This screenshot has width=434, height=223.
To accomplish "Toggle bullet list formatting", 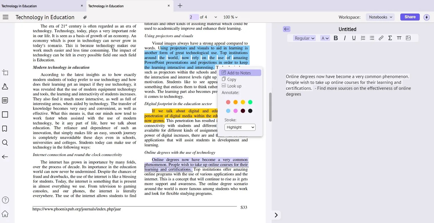I will coord(372,38).
